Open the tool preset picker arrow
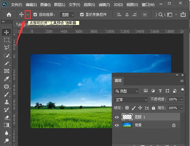 pyautogui.click(x=28, y=15)
